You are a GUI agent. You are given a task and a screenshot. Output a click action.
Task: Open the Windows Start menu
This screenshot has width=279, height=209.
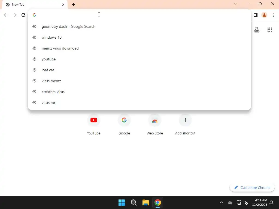pos(122,202)
